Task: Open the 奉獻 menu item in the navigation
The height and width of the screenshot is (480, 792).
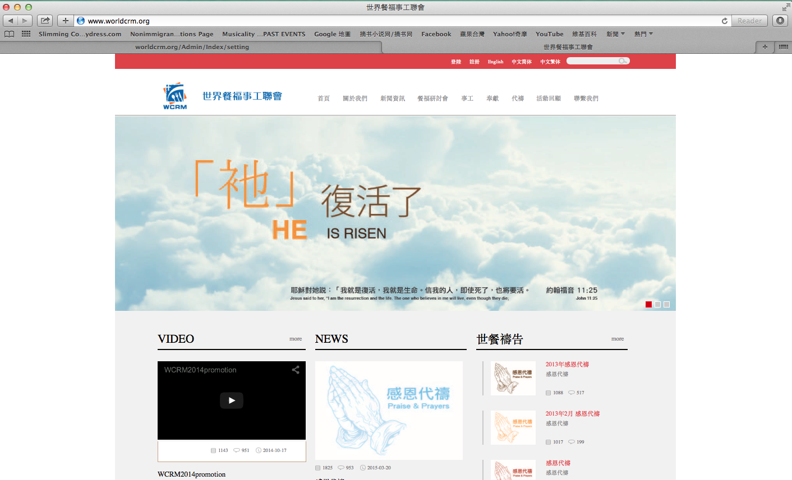Action: pos(494,98)
